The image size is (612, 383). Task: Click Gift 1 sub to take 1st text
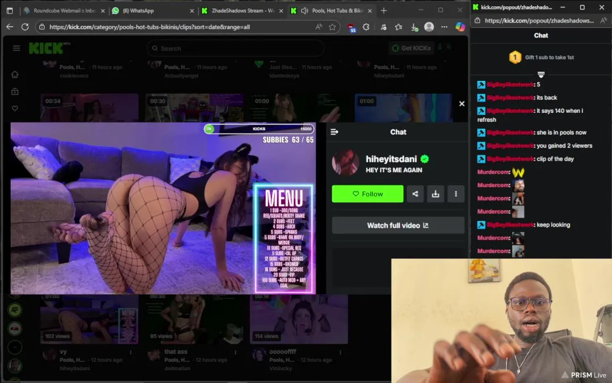tap(549, 57)
